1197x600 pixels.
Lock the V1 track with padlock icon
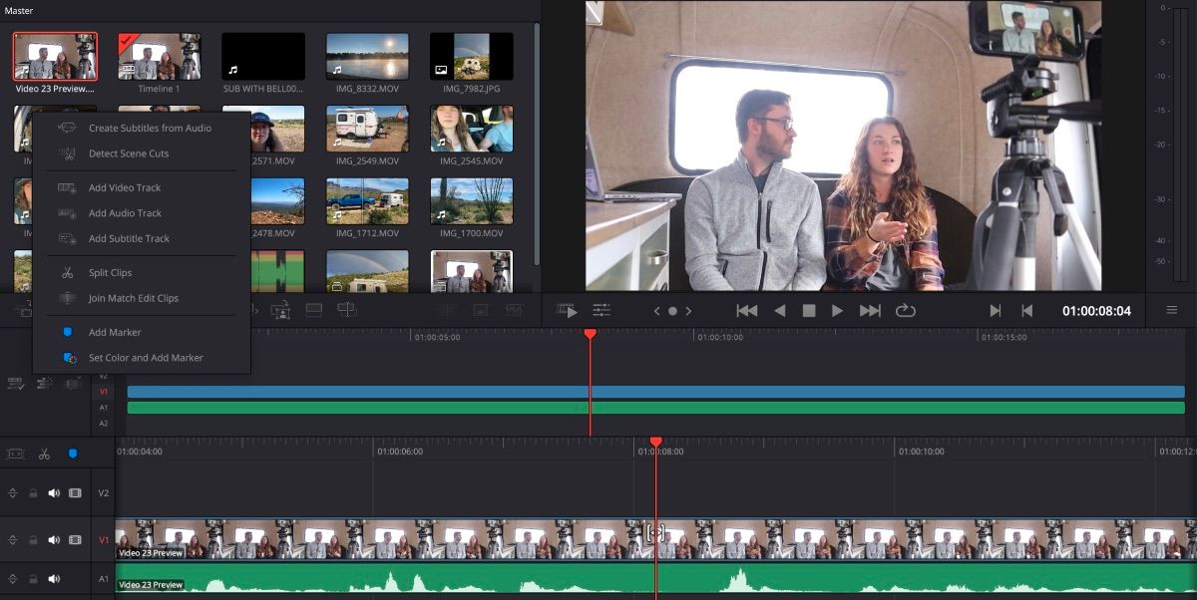pos(33,540)
